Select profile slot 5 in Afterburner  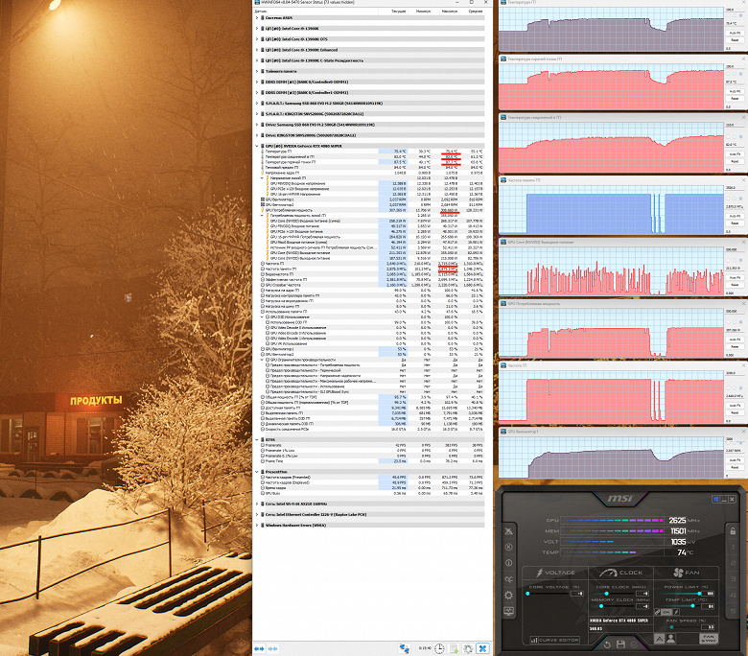click(734, 611)
